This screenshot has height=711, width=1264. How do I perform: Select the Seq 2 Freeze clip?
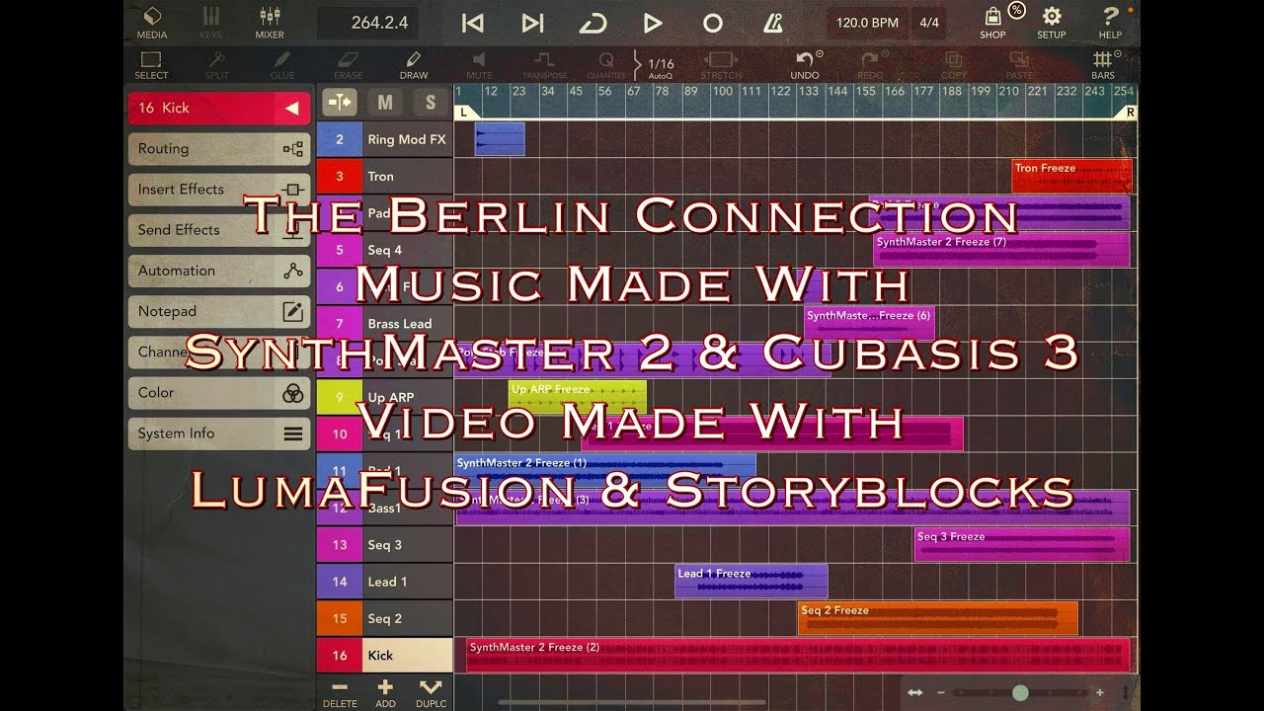tap(938, 618)
